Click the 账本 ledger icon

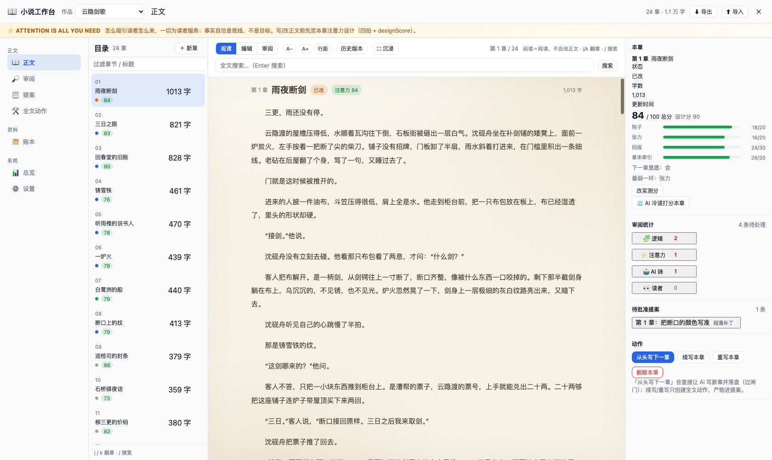tap(16, 142)
